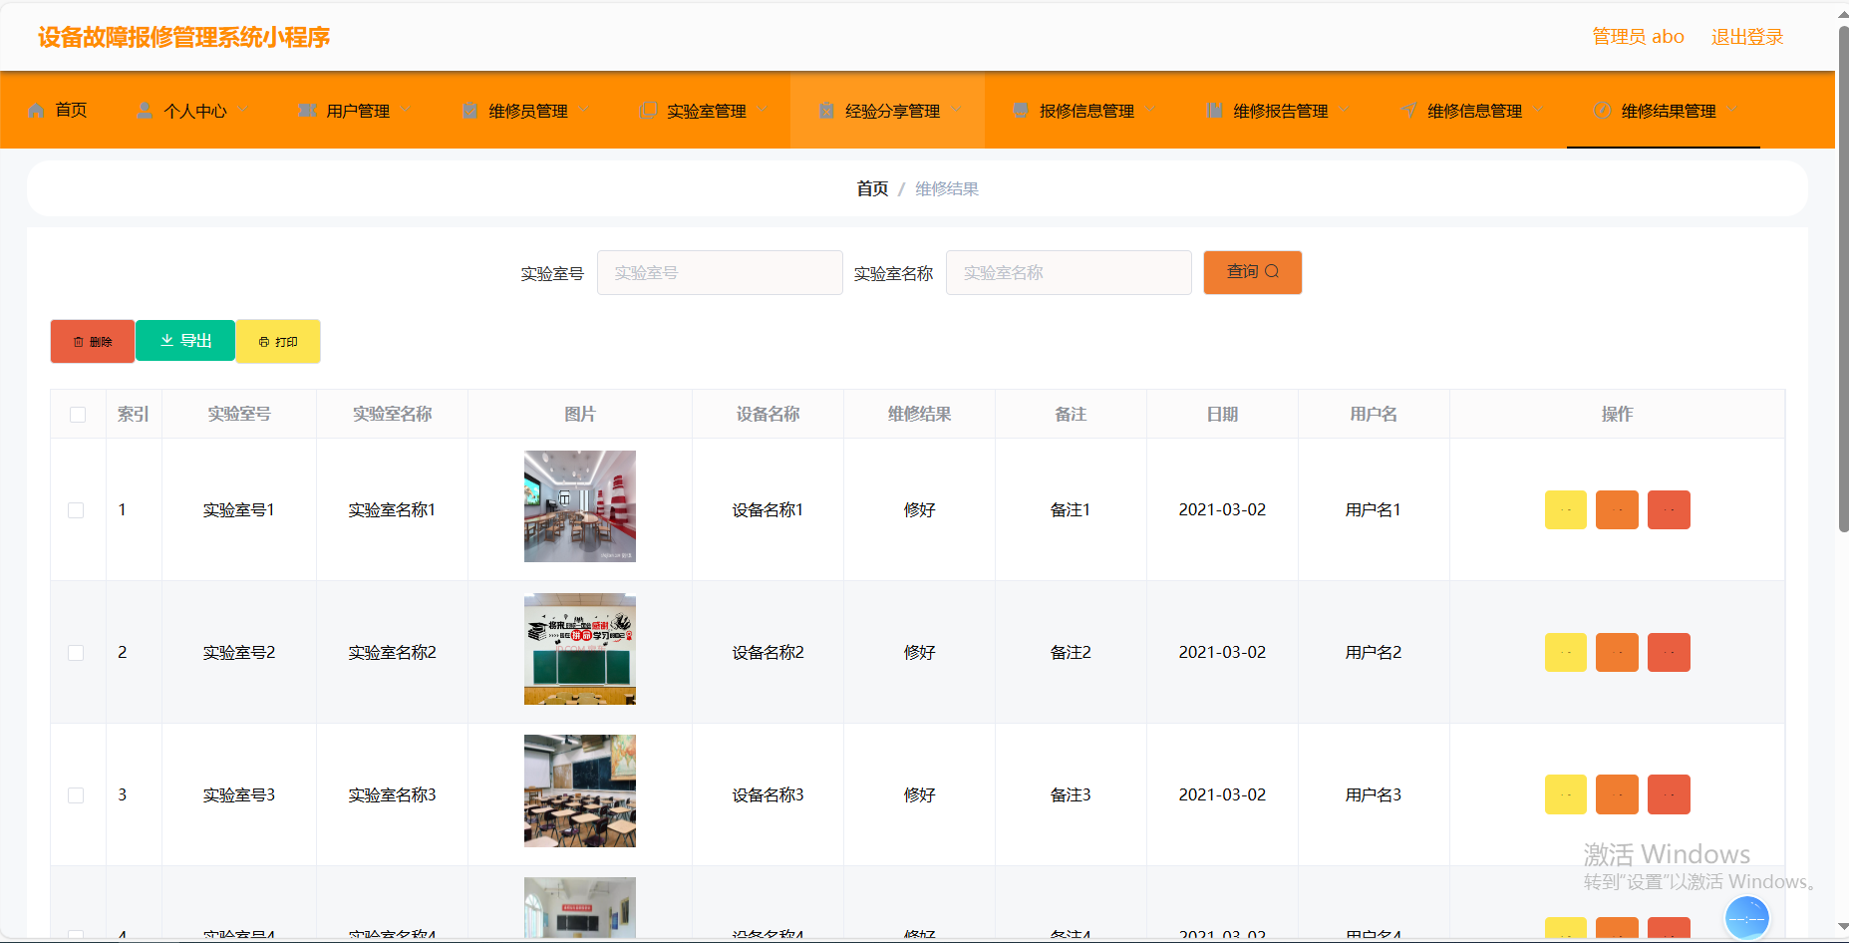Click the compass icon for 维修结果管理
Image resolution: width=1849 pixels, height=943 pixels.
pos(1603,111)
